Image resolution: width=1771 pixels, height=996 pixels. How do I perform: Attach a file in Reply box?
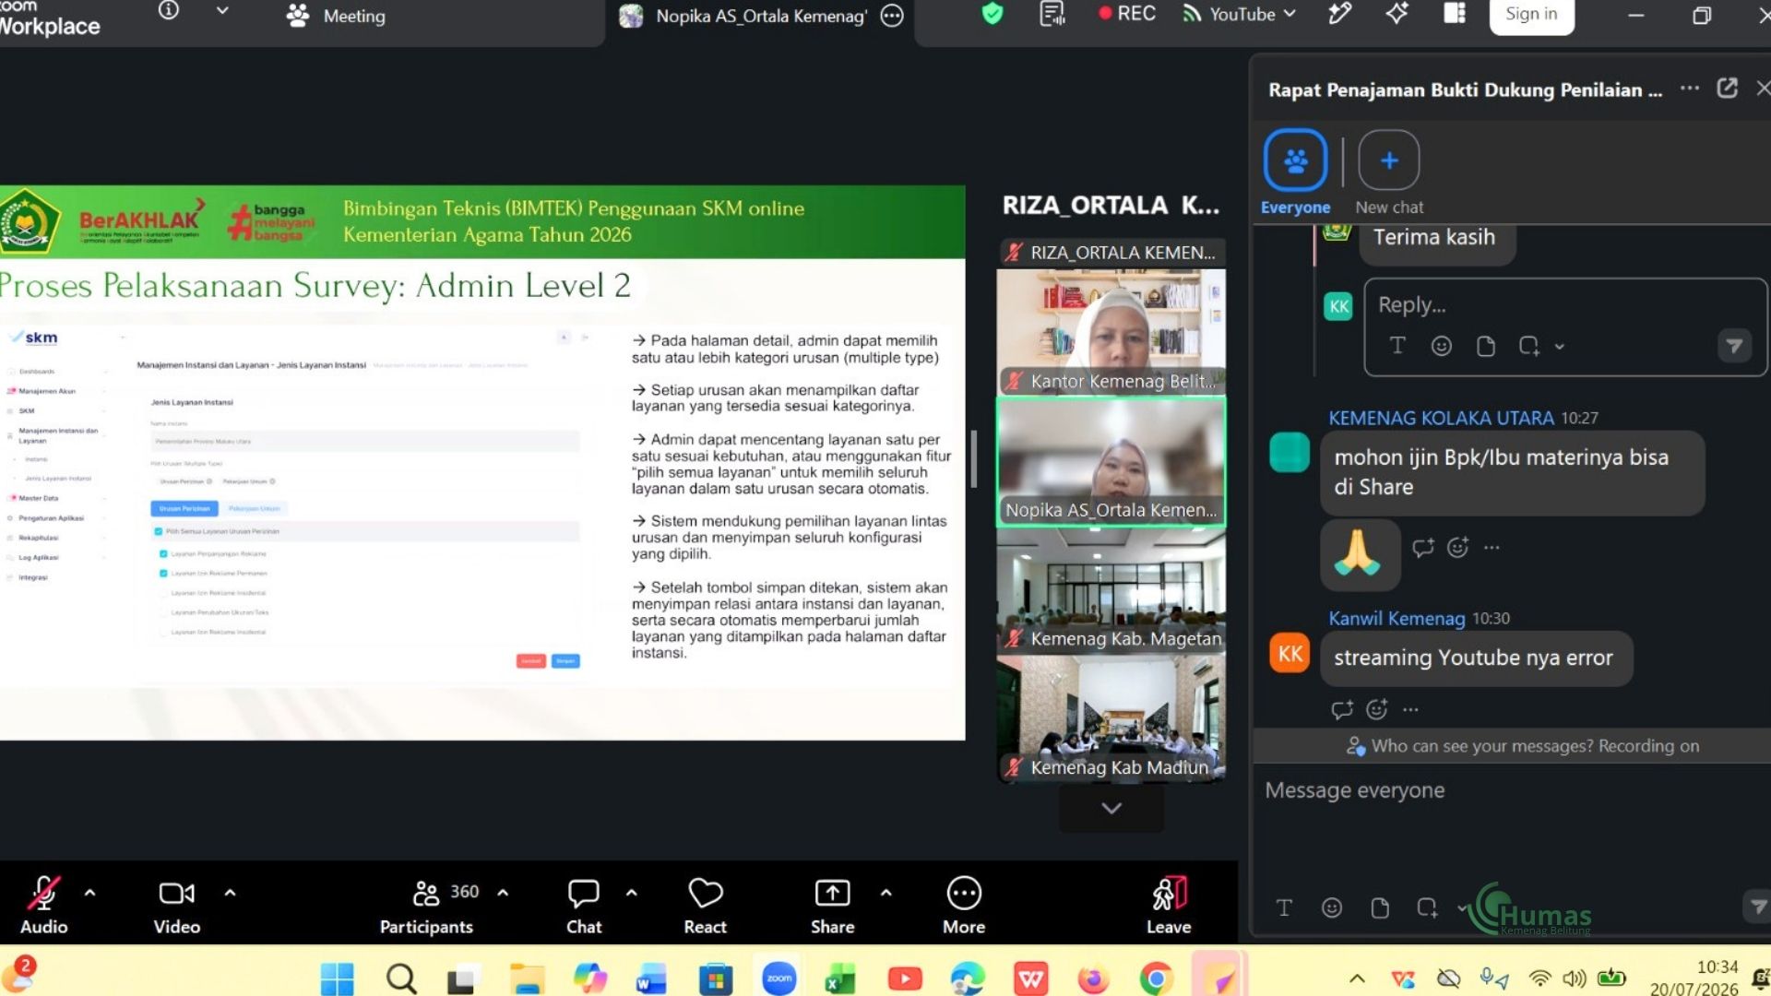[x=1485, y=346]
